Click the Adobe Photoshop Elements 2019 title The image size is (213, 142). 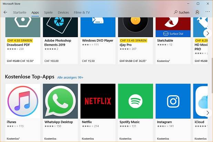coord(58,43)
